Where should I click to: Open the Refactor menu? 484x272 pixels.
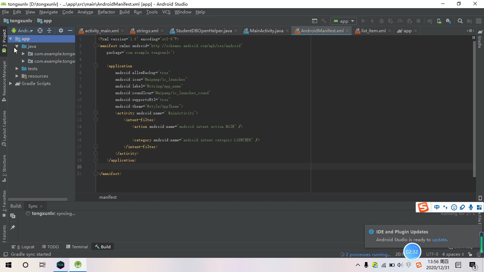coord(106,12)
